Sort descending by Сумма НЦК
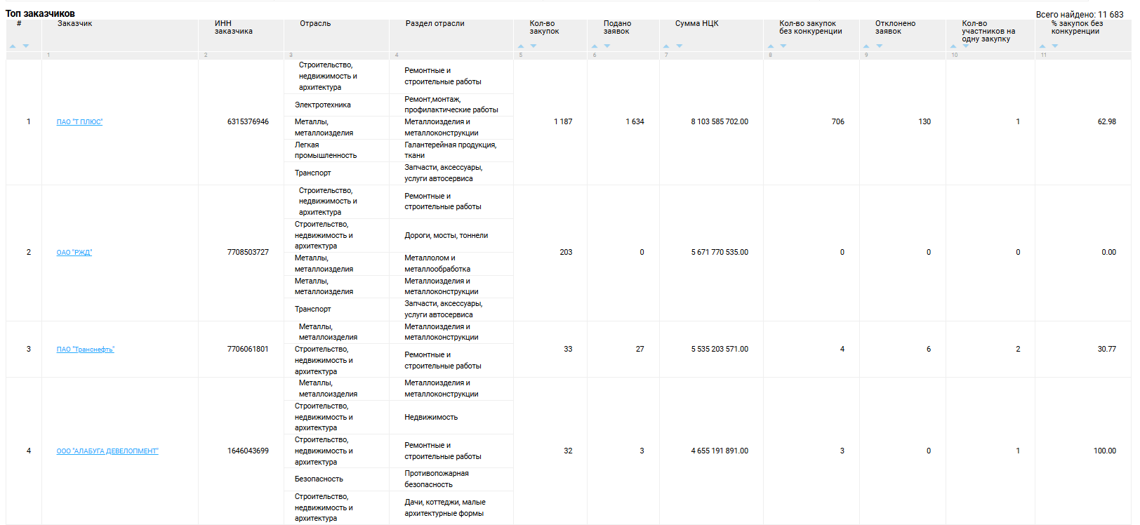This screenshot has width=1140, height=525. point(680,46)
